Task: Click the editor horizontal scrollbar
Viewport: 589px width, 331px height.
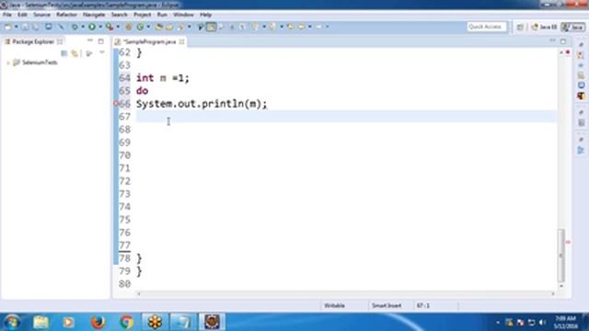Action: point(346,294)
